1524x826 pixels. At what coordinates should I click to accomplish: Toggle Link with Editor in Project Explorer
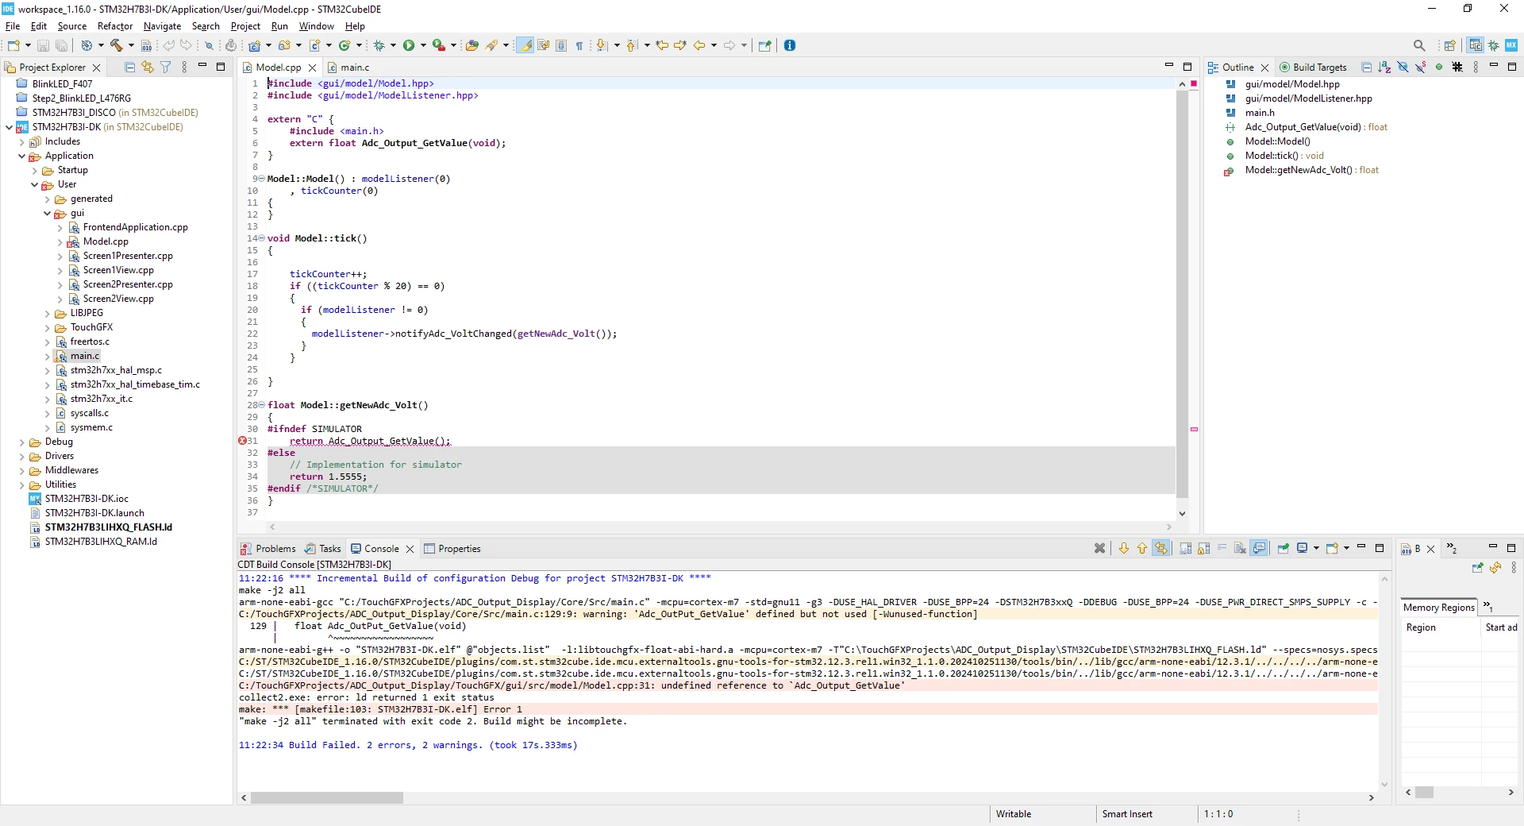click(148, 68)
